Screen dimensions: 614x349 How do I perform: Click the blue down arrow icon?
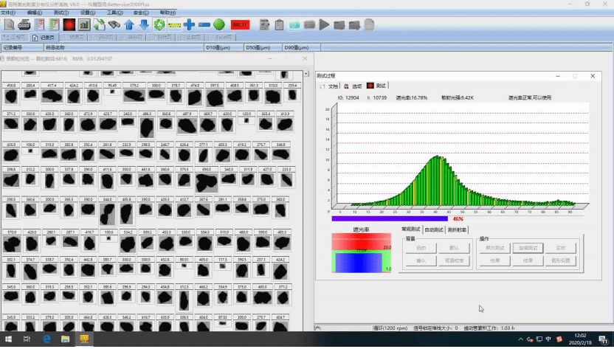click(144, 24)
